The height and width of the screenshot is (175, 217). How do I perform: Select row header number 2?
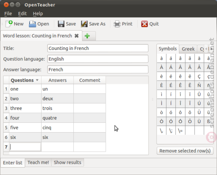click(6, 99)
